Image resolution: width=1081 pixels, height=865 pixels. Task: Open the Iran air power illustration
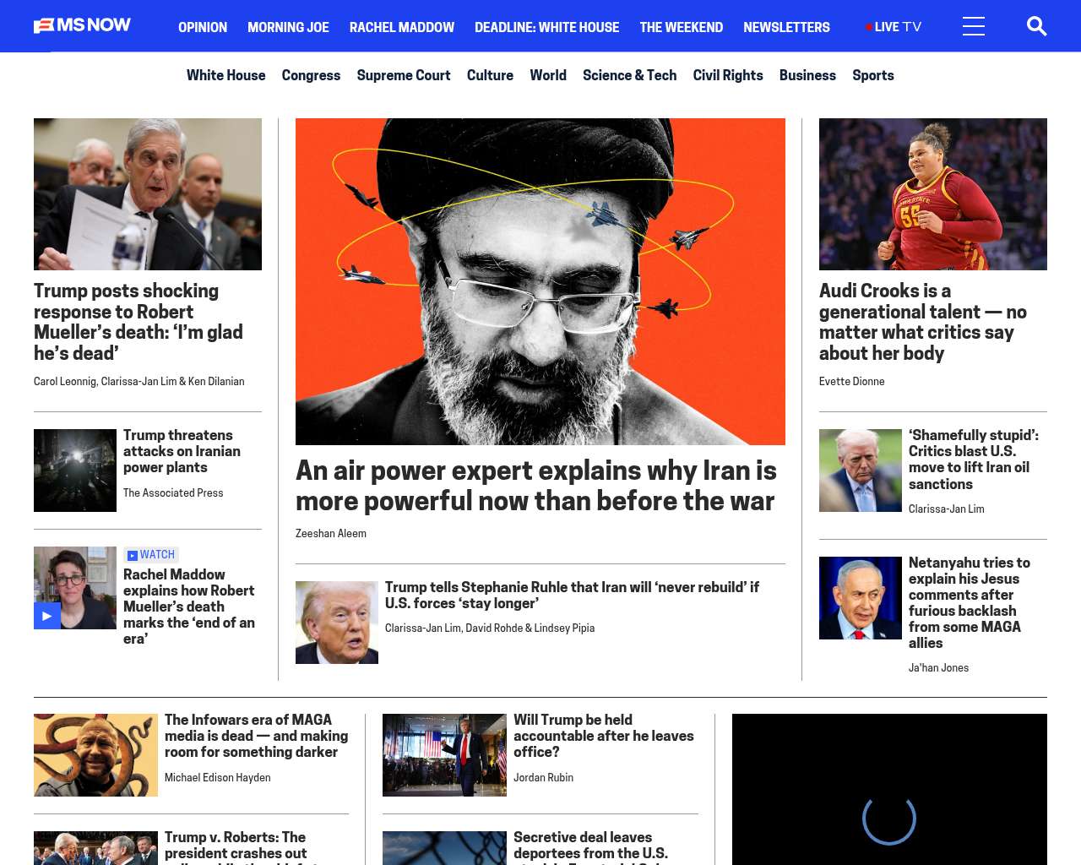(540, 281)
